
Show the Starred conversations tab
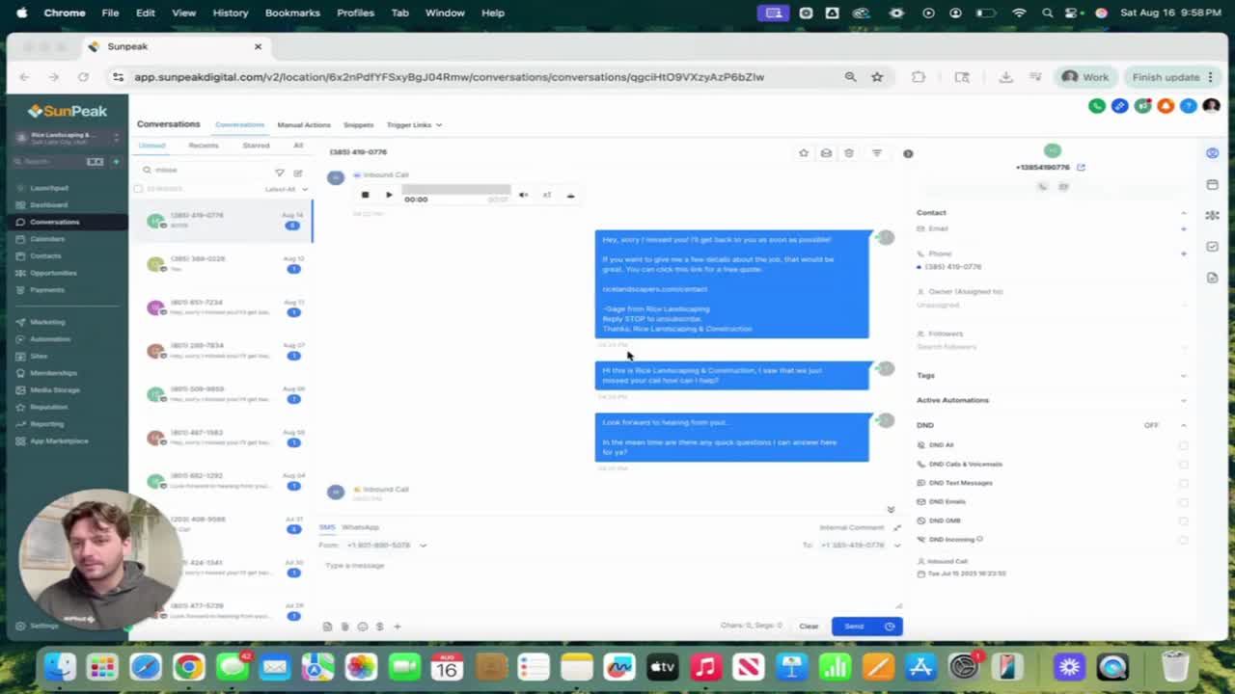point(256,146)
